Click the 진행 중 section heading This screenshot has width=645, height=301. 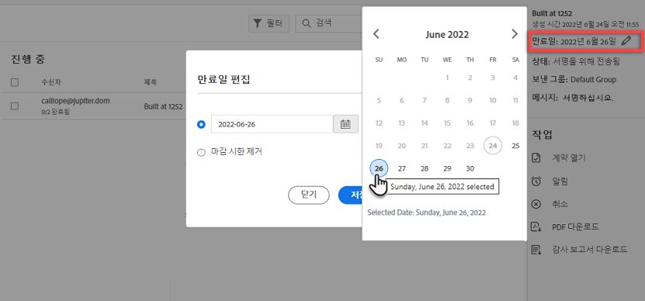pyautogui.click(x=28, y=59)
